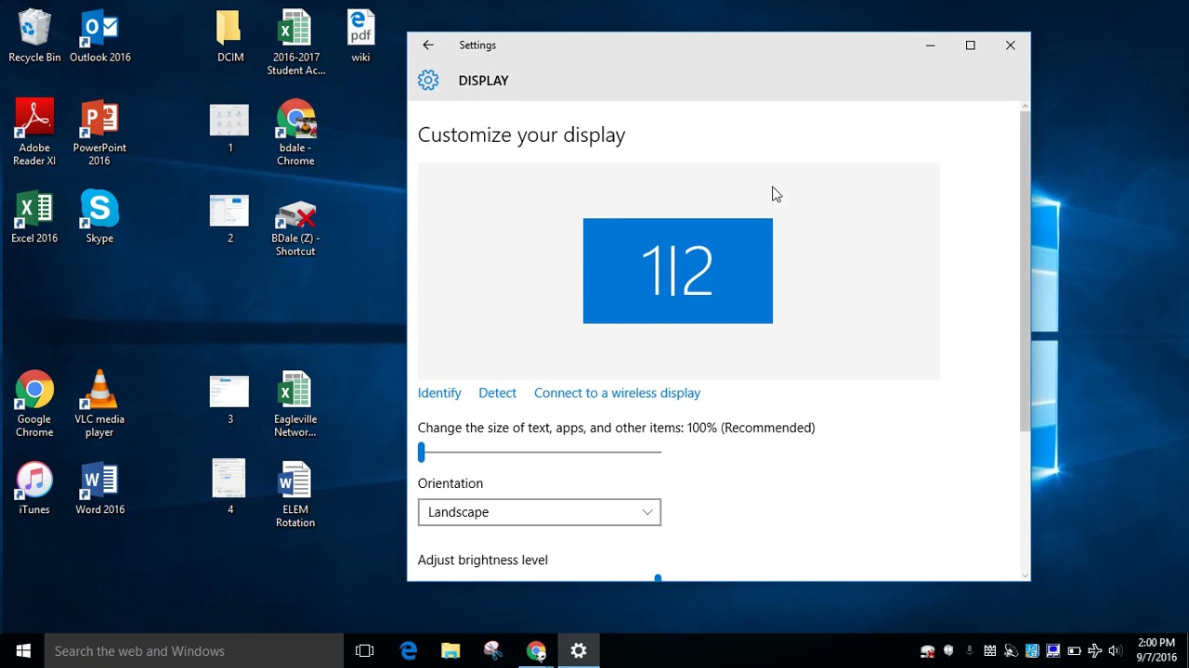Screen dimensions: 1189x668
Task: Select the Word 2016 desktop shortcut
Action: (x=99, y=488)
